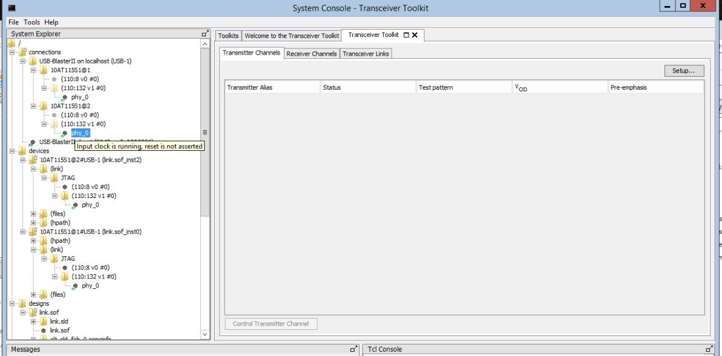
Task: Switch to the Transceiver Links tab
Action: (x=366, y=53)
